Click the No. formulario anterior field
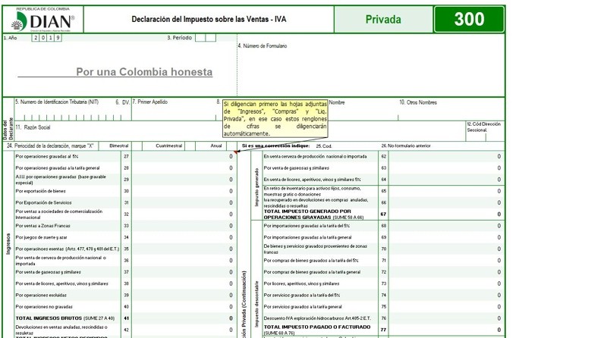 pos(470,146)
